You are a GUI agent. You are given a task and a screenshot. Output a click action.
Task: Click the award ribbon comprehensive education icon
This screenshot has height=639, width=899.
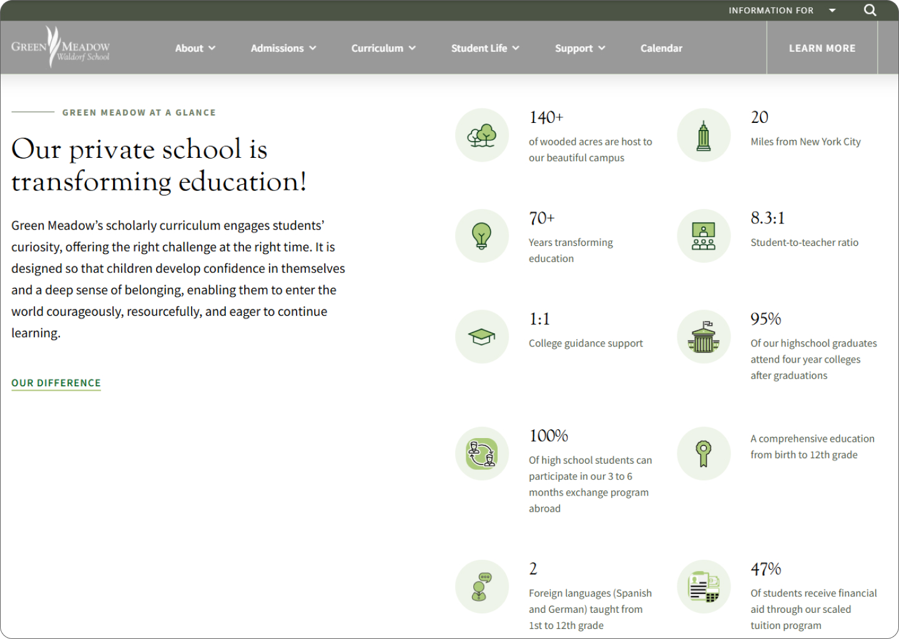point(704,454)
